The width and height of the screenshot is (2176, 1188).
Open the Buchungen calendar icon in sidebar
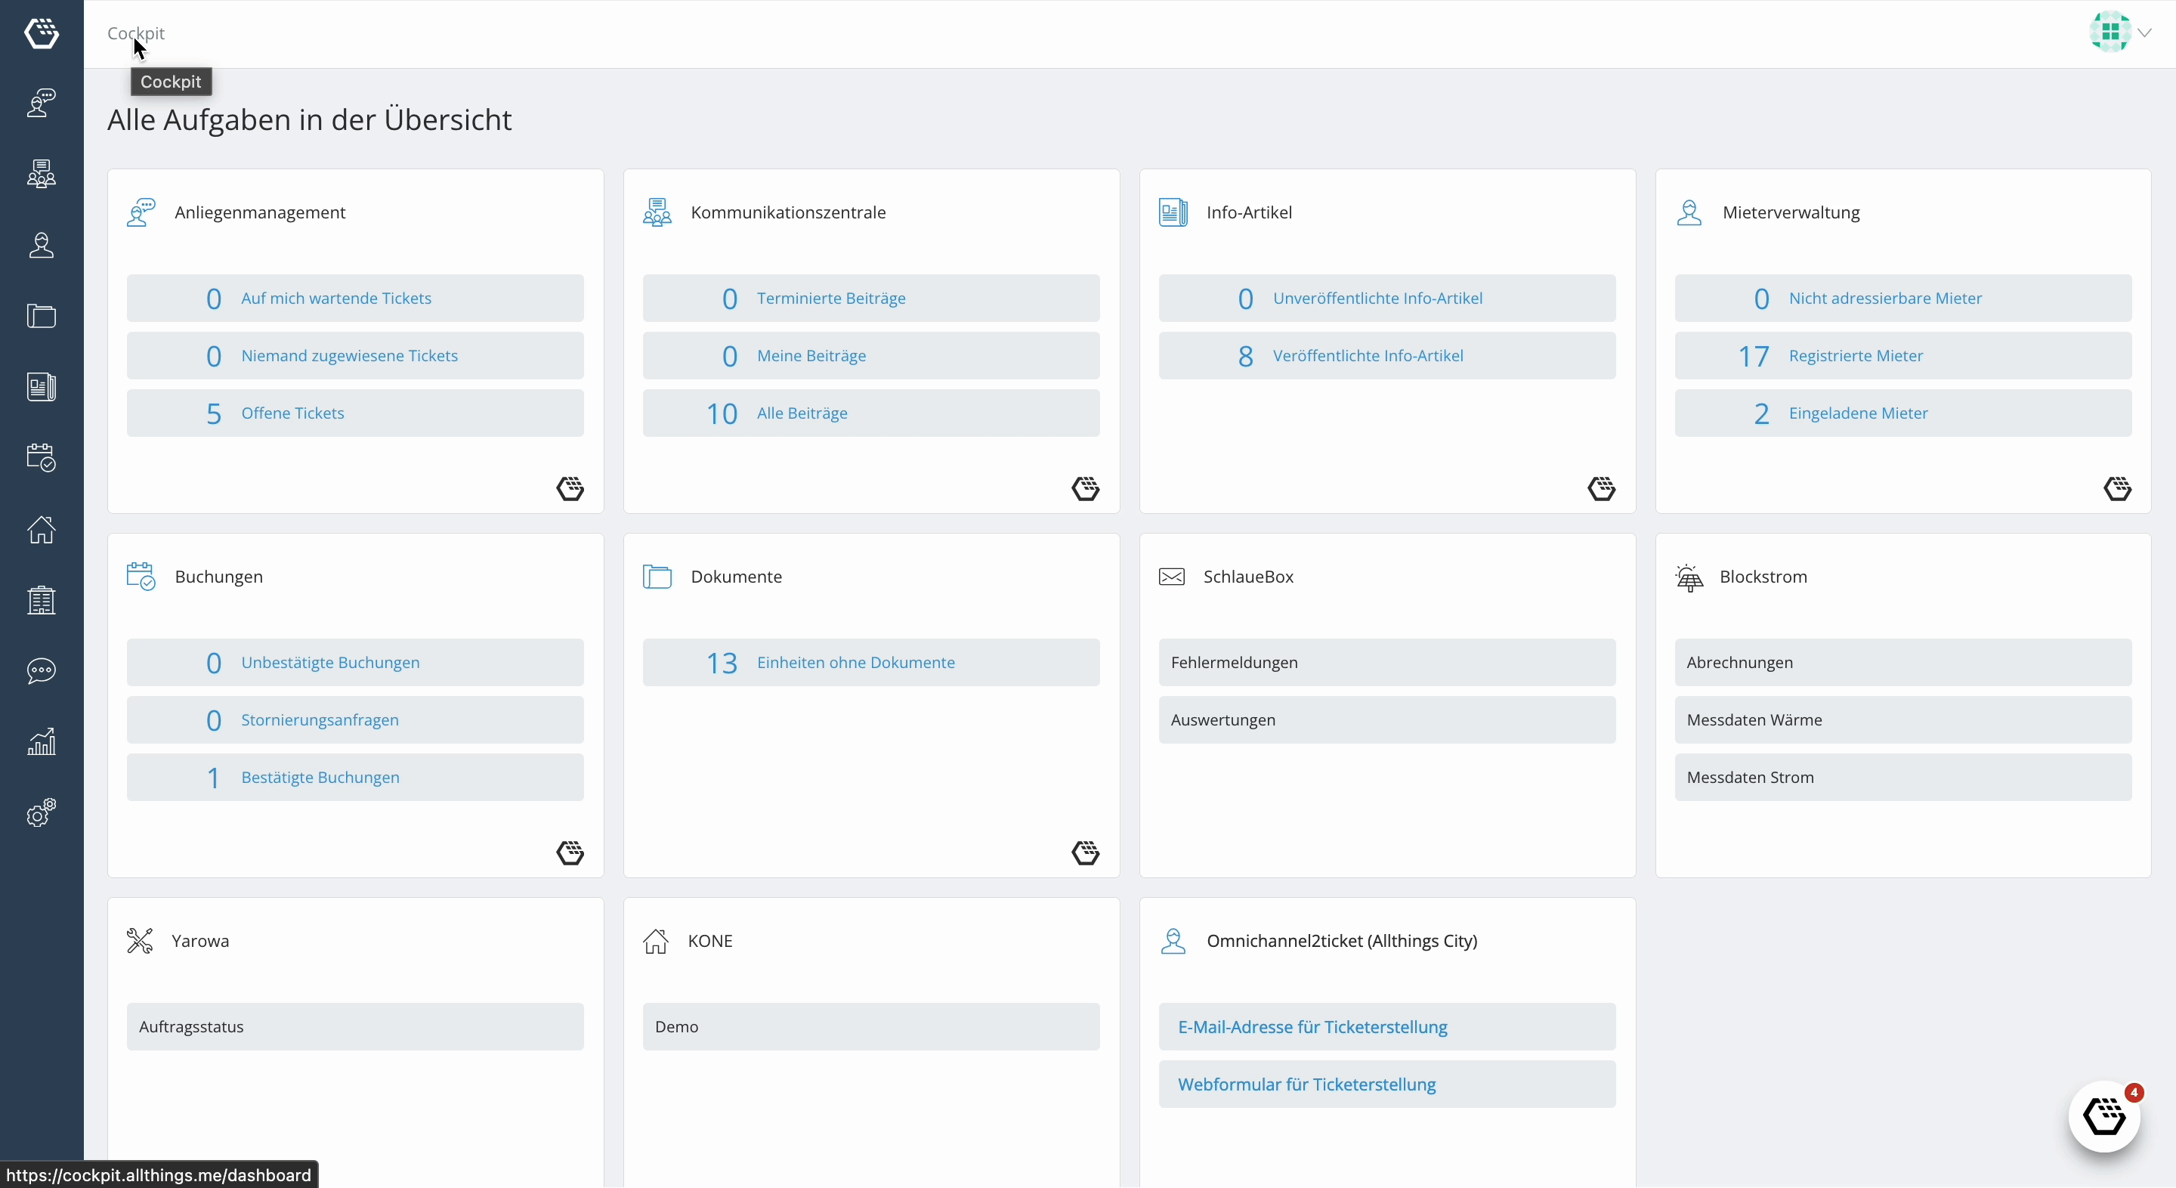point(42,458)
